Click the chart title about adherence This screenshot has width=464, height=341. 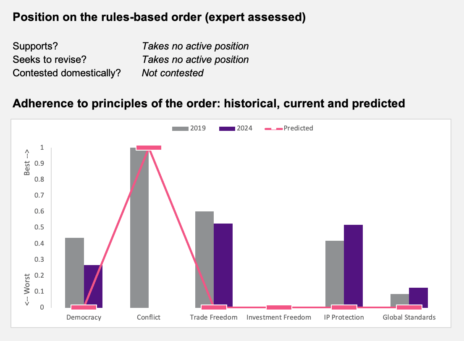209,104
